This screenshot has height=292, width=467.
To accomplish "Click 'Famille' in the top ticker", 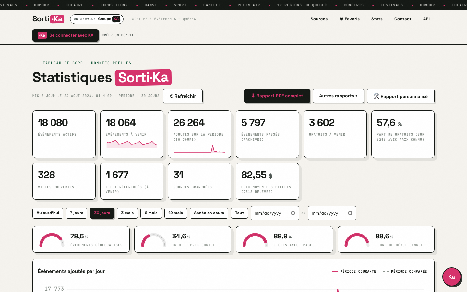I will (x=212, y=5).
